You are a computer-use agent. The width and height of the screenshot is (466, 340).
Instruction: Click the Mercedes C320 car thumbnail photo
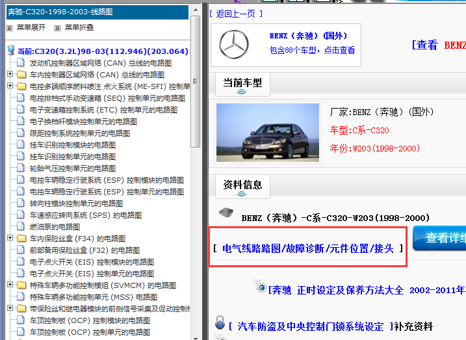click(x=268, y=133)
